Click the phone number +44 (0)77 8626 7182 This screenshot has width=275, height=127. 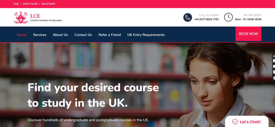206,19
